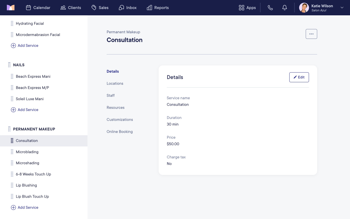Click the PERMANENT MAKEUP category heading

click(34, 129)
